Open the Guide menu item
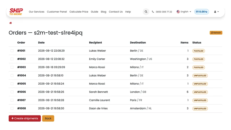The width and height of the screenshot is (231, 130). [94, 12]
